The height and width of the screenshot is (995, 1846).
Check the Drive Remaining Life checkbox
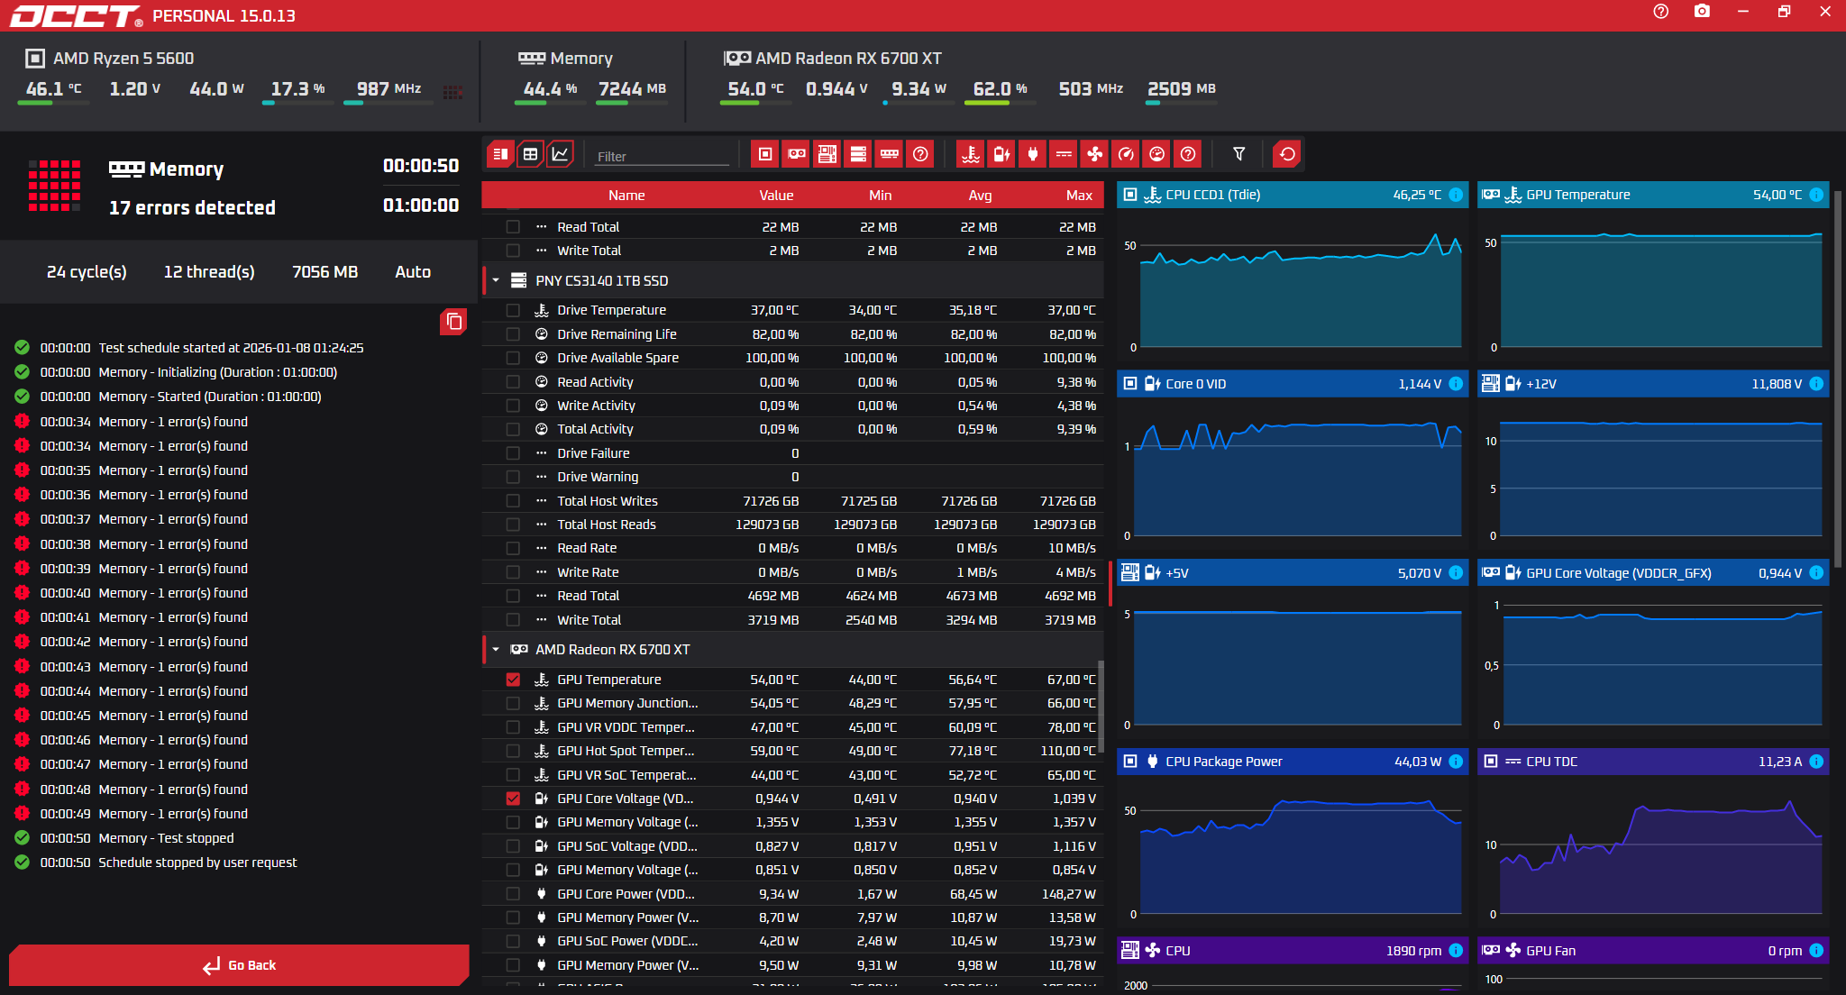tap(513, 334)
